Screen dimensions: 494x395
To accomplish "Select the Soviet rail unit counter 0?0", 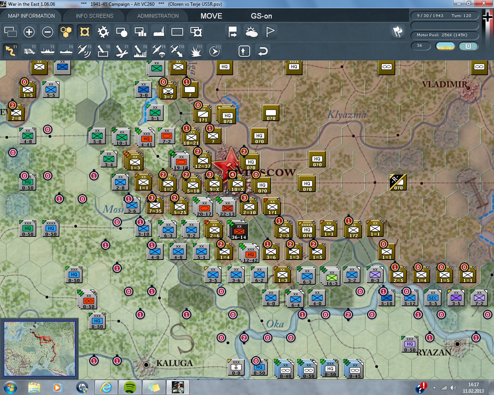I will (x=398, y=182).
